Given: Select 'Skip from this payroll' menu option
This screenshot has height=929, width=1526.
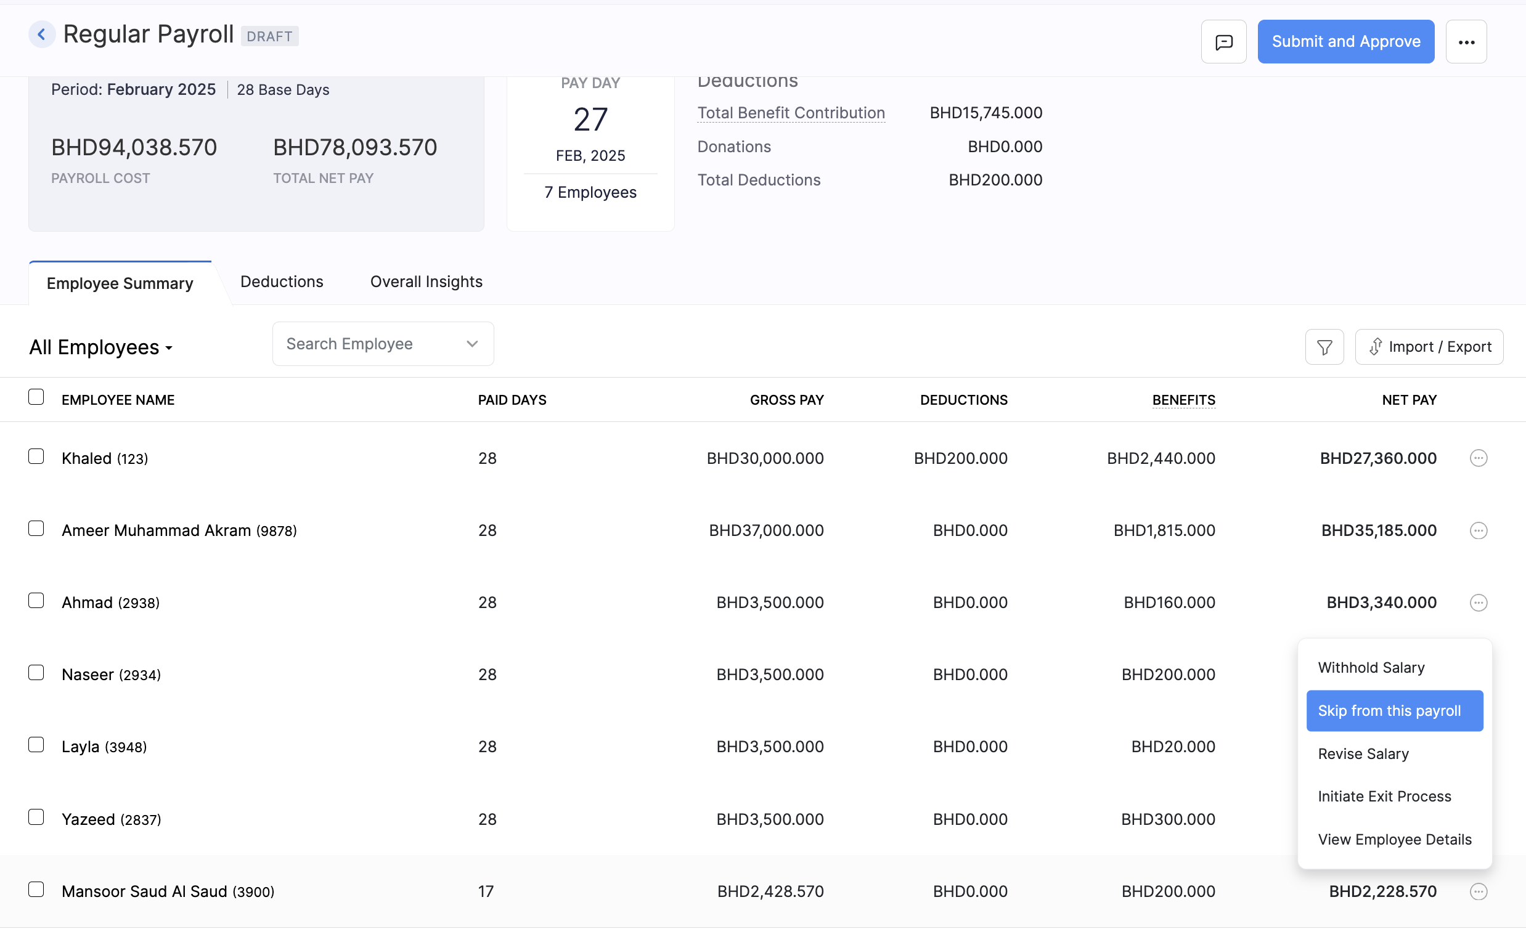Looking at the screenshot, I should coord(1394,710).
